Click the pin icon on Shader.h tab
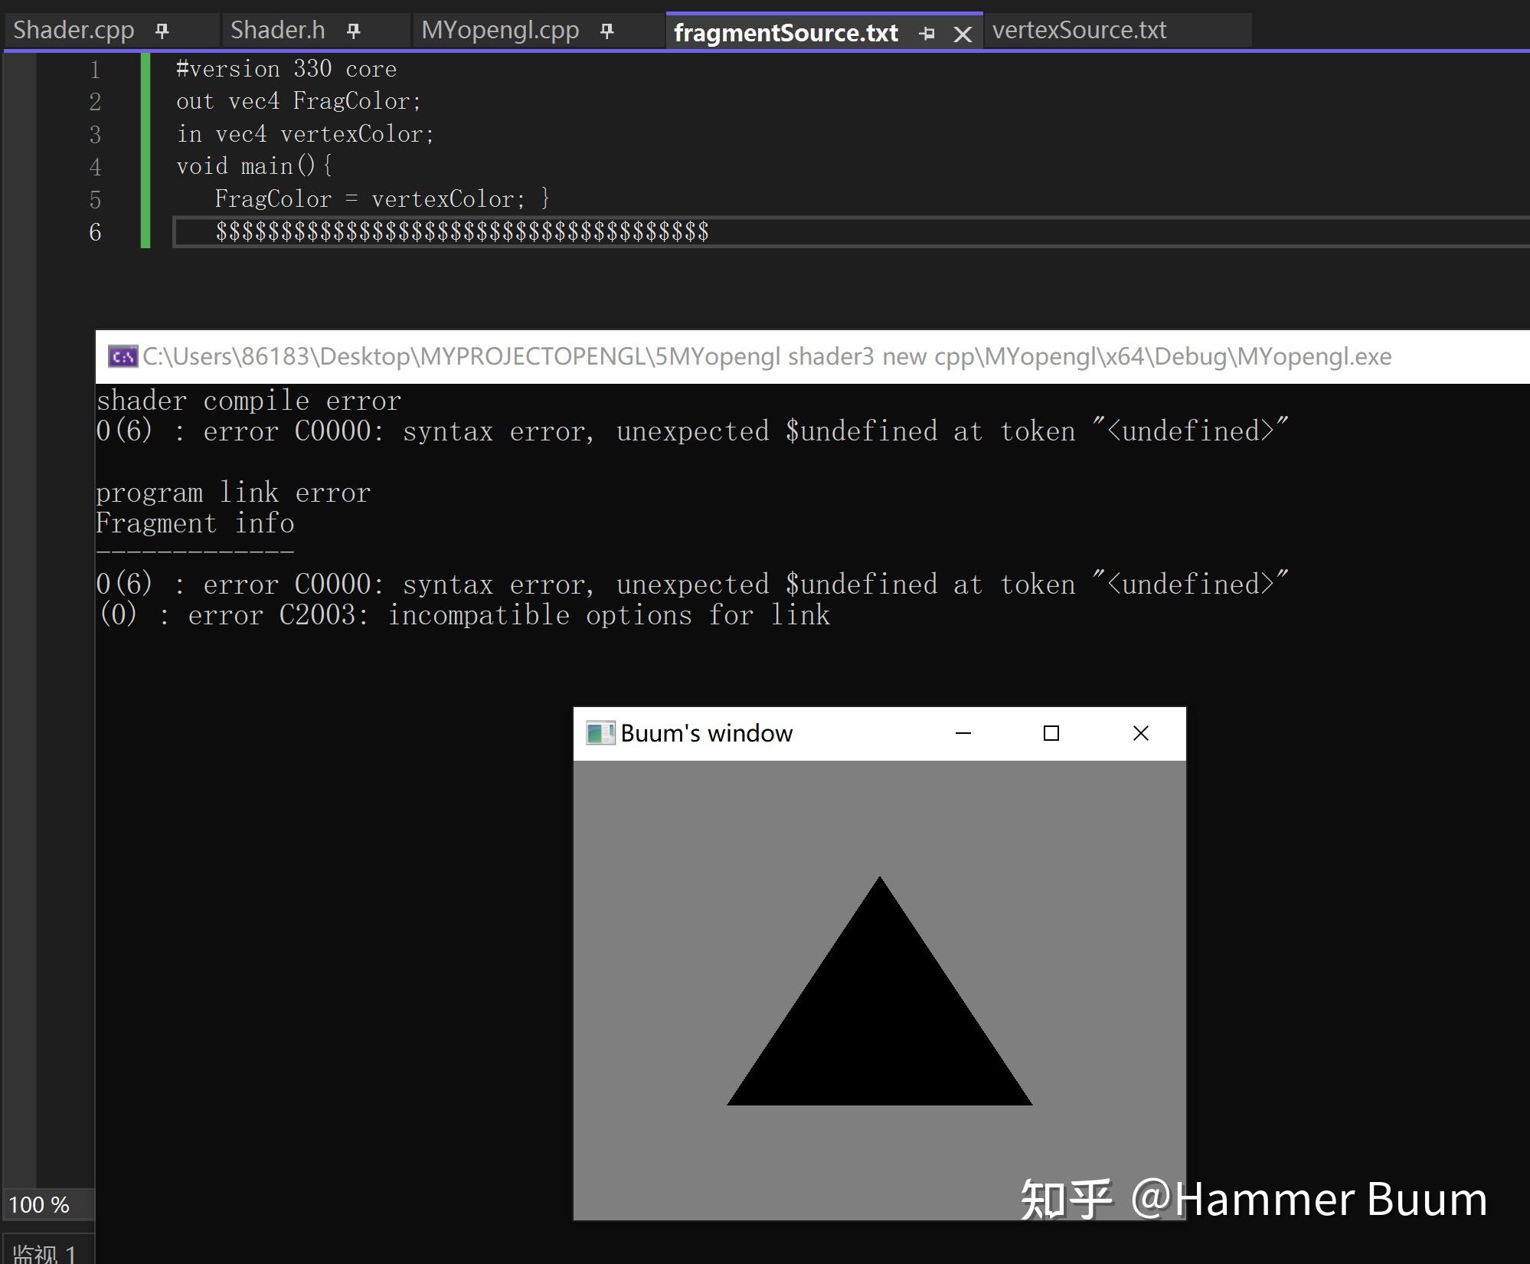Image resolution: width=1530 pixels, height=1264 pixels. (354, 29)
